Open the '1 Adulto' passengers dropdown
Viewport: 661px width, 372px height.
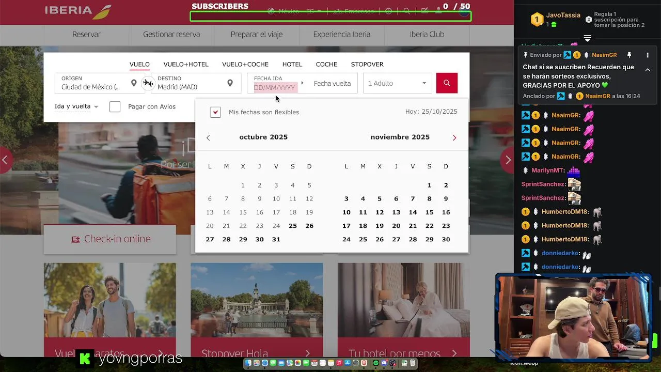point(397,83)
